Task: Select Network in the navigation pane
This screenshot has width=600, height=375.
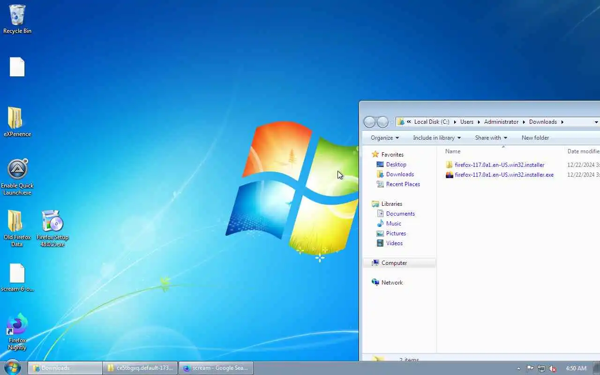Action: 392,283
